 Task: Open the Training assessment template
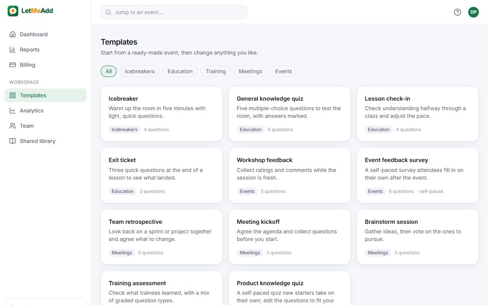(x=162, y=288)
